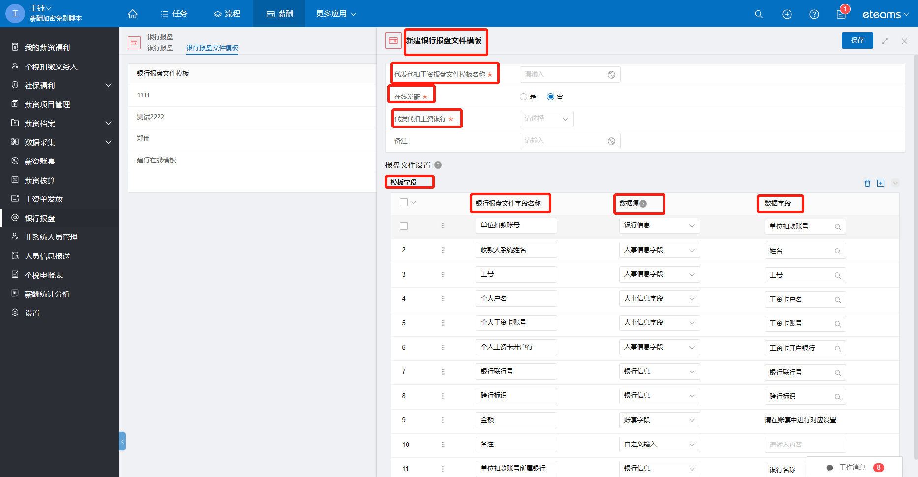Switch to 银行报盘 sub-tab
918x477 pixels.
[x=160, y=48]
